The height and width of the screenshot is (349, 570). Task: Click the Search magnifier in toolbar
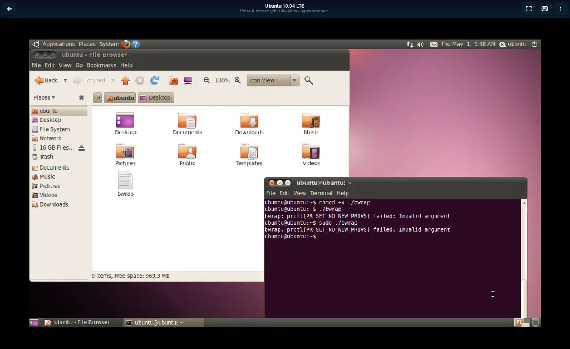click(x=308, y=80)
